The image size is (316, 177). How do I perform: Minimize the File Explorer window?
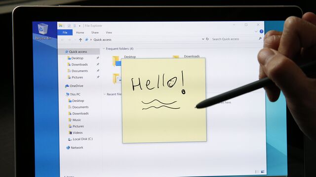(x=234, y=25)
